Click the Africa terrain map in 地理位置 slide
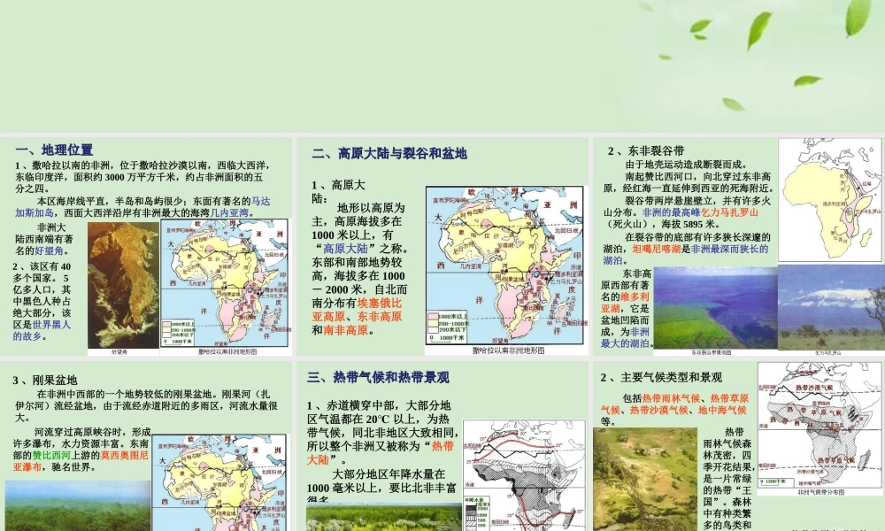The image size is (885, 531). point(225,282)
